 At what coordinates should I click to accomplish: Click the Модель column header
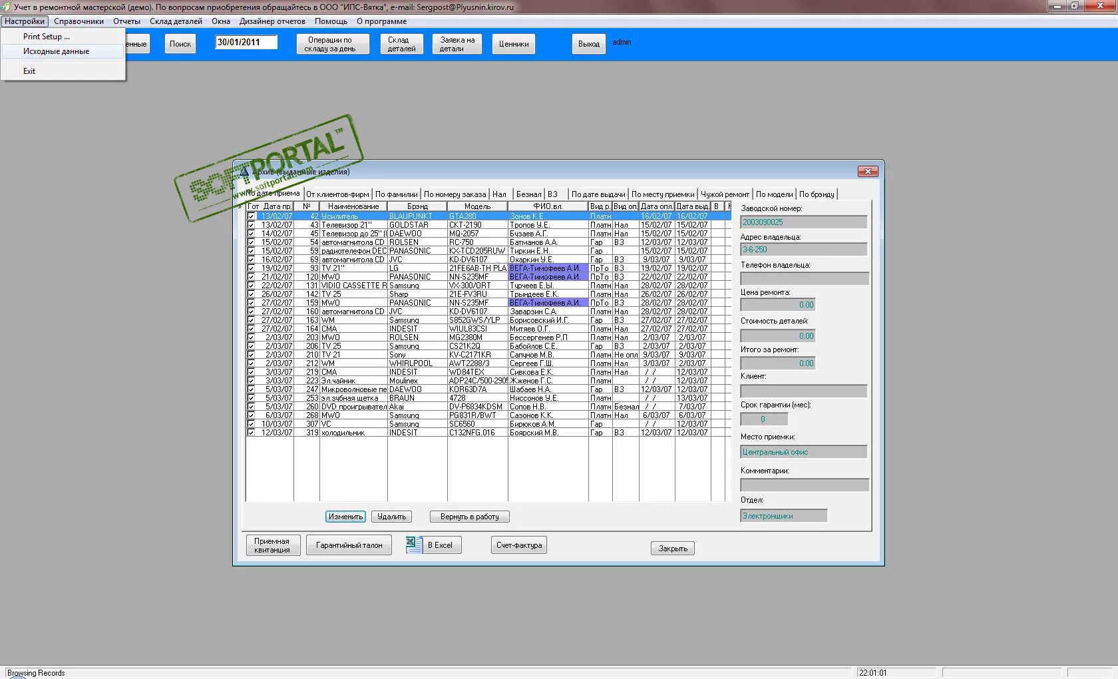pyautogui.click(x=478, y=206)
